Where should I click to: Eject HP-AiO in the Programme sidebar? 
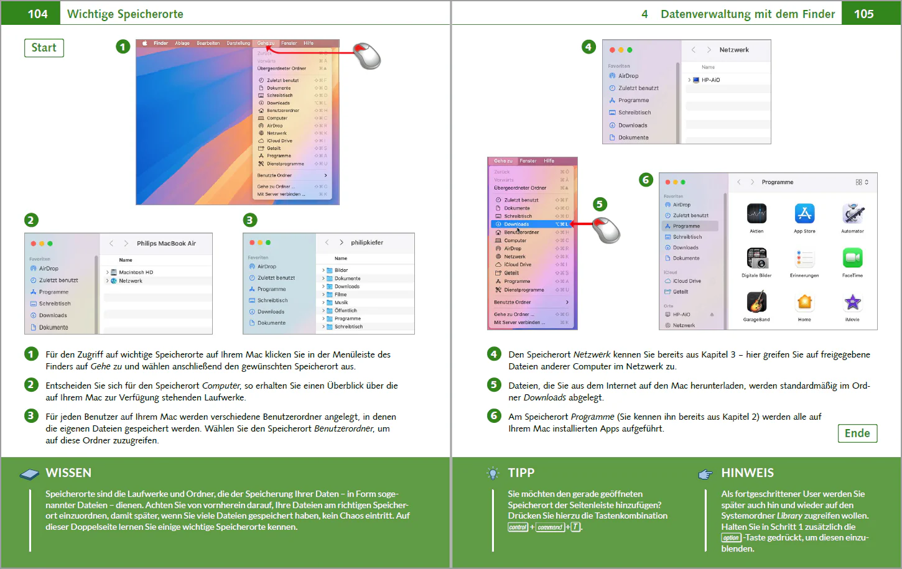pyautogui.click(x=712, y=315)
